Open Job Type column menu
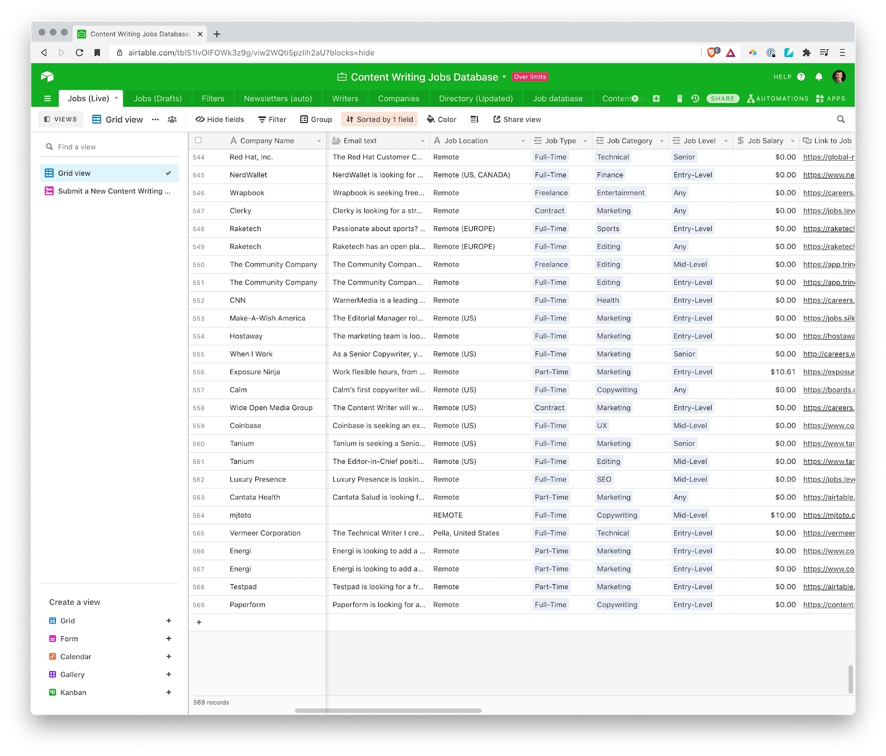 [x=585, y=141]
